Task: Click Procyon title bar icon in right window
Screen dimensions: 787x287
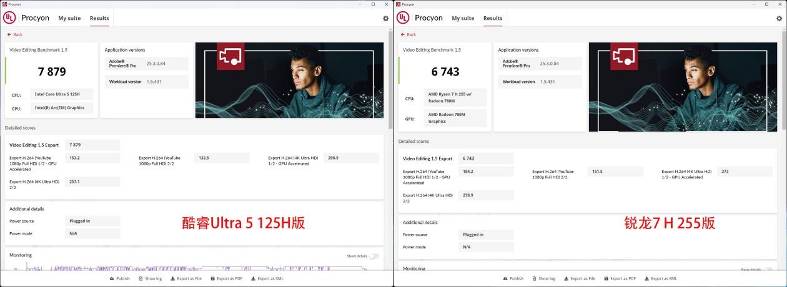Action: pos(398,4)
